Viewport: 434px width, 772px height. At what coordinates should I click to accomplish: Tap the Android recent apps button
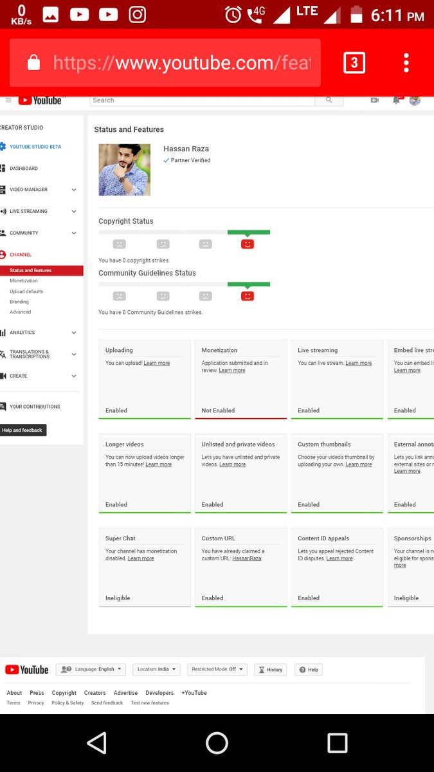337,743
